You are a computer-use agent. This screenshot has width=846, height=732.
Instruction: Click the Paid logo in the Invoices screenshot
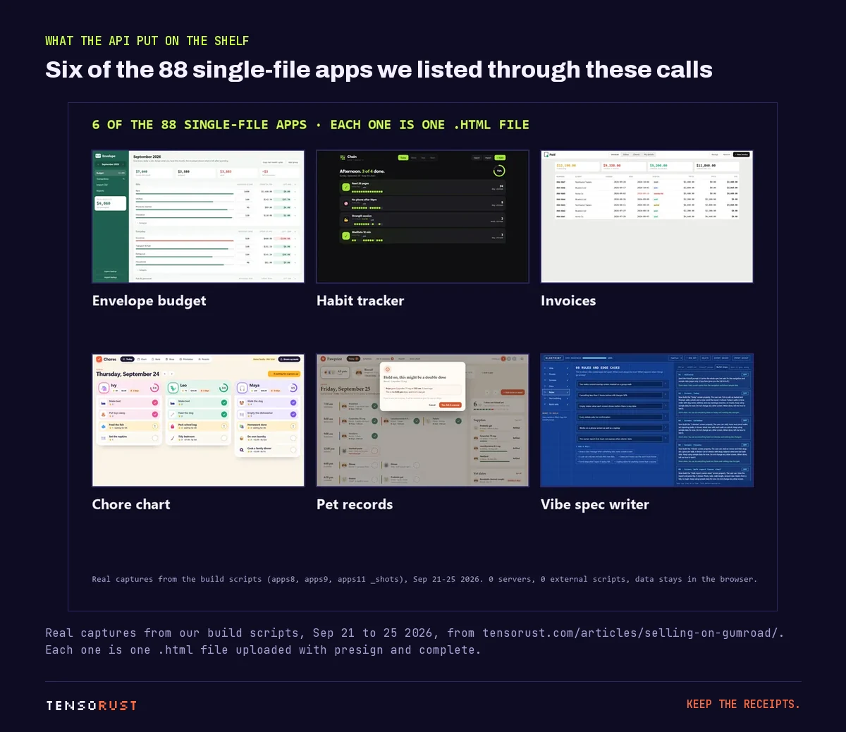click(546, 154)
